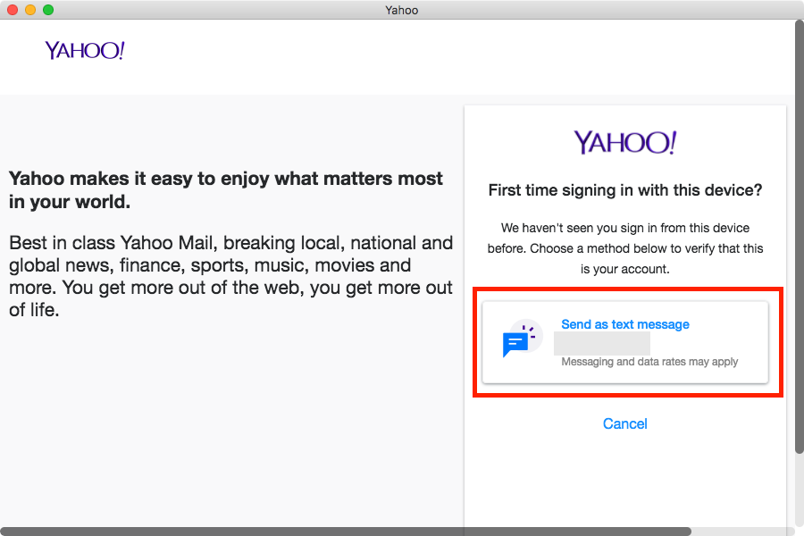
Task: Maximize the Yahoo window with the green button
Action: point(48,10)
